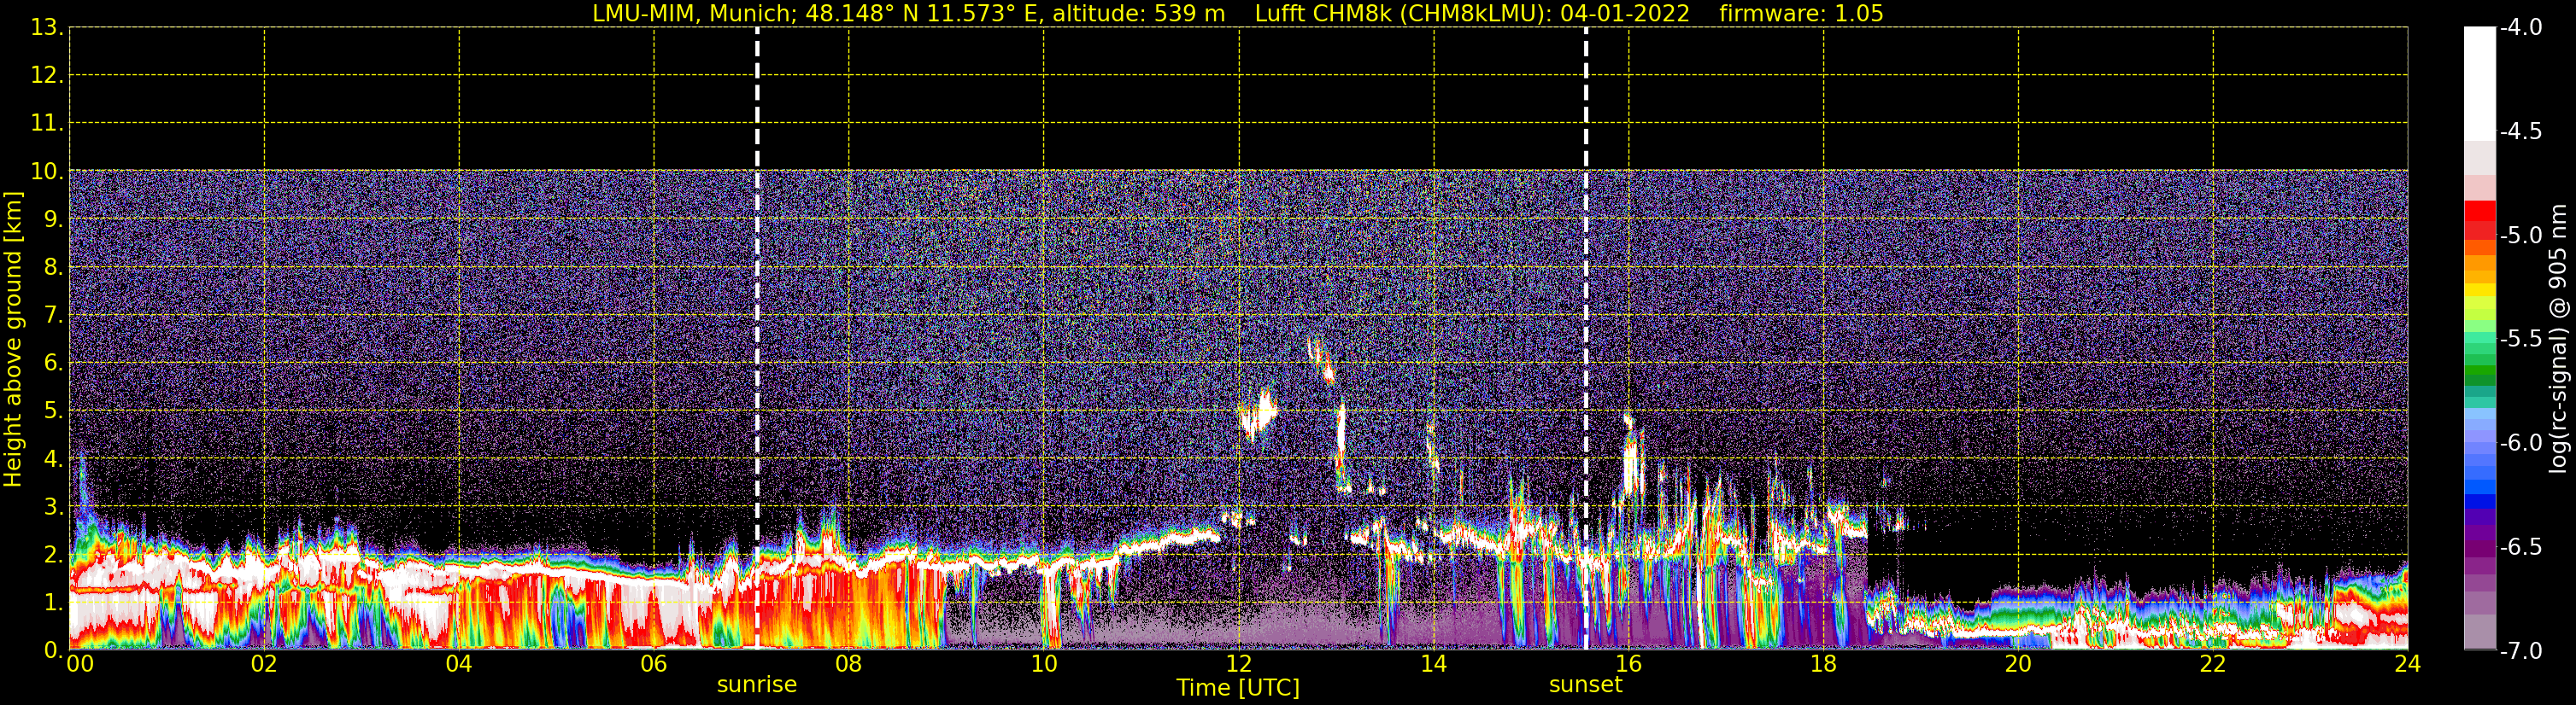This screenshot has height=705, width=2576.
Task: Click time axis tick label '22'
Action: pos(2214,664)
